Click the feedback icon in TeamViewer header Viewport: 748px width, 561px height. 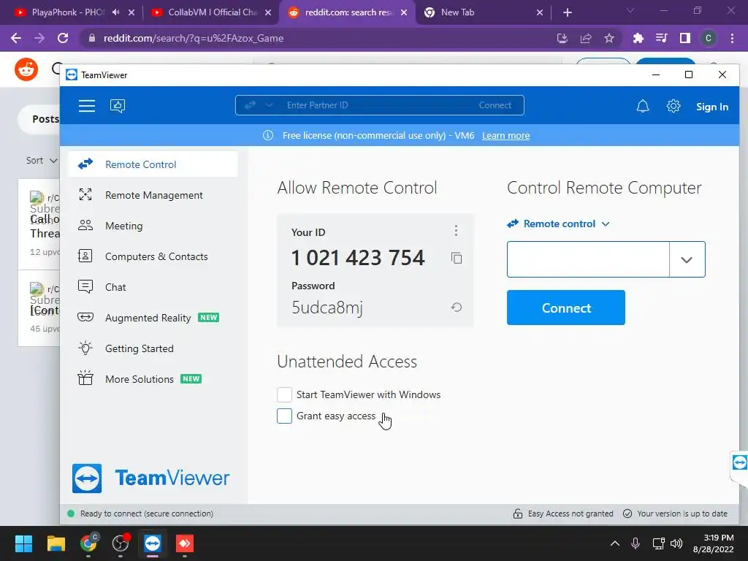click(x=118, y=106)
